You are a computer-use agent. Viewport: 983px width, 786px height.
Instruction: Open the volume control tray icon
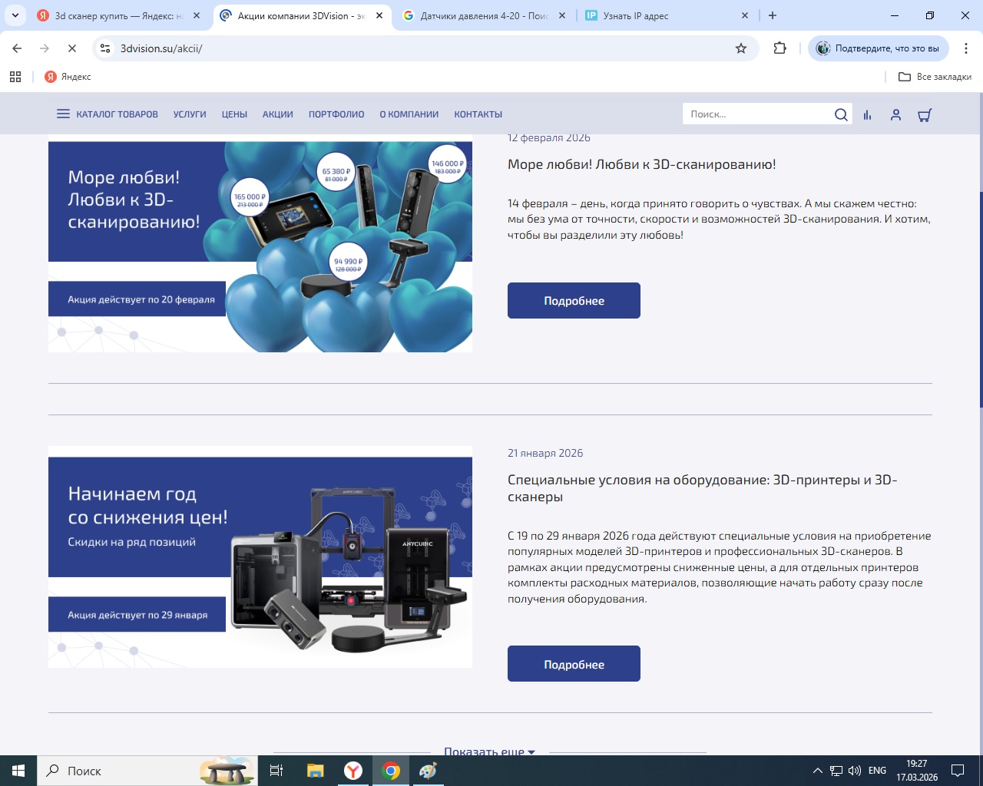855,771
